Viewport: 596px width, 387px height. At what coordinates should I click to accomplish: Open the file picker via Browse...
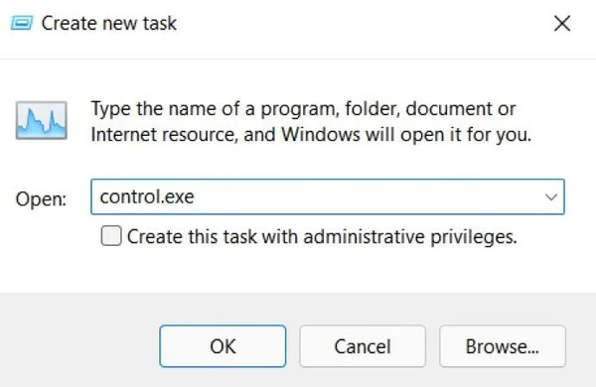(503, 346)
